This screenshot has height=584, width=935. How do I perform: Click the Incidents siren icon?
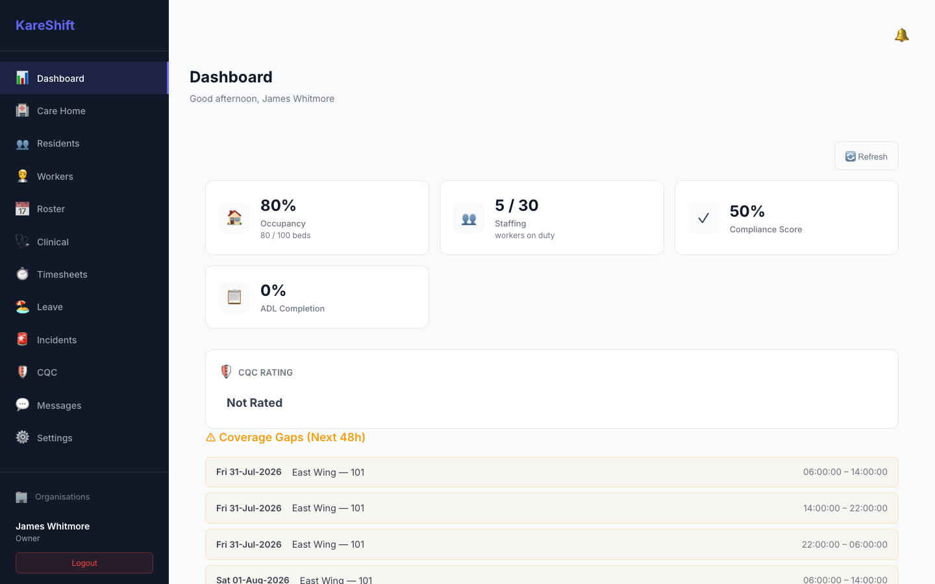22,339
